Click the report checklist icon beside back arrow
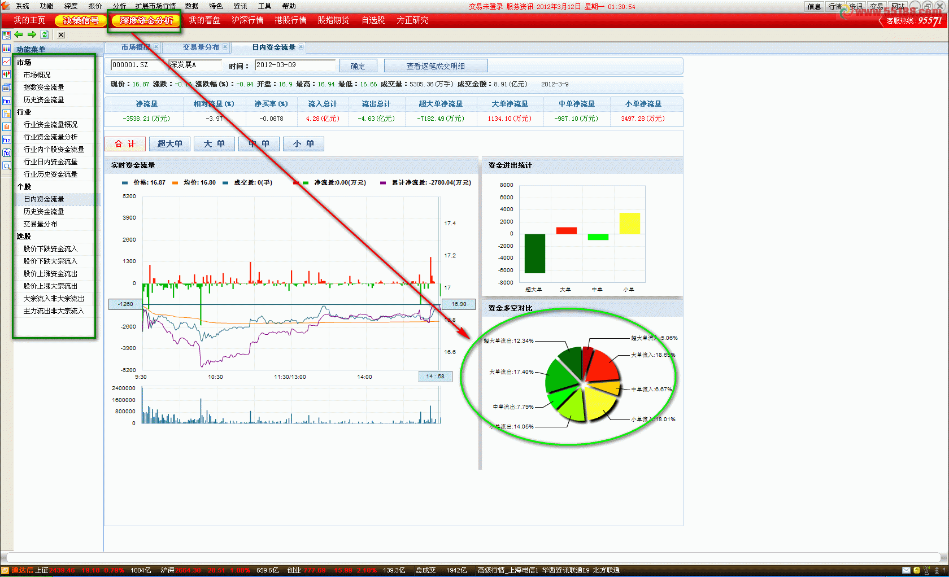Viewport: 949px width, 577px height. 6,35
